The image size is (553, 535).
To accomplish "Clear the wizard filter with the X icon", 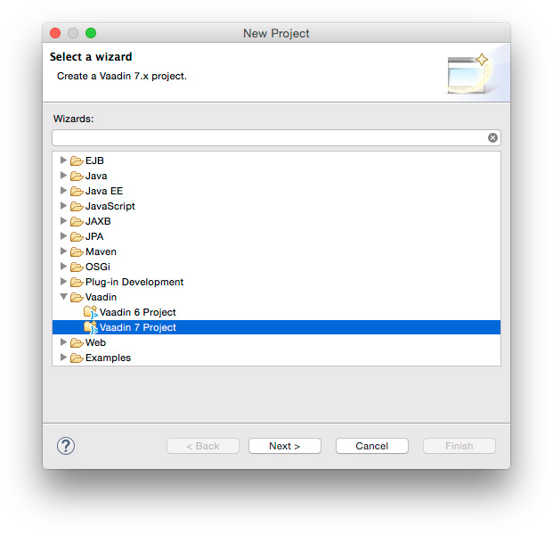I will point(492,137).
